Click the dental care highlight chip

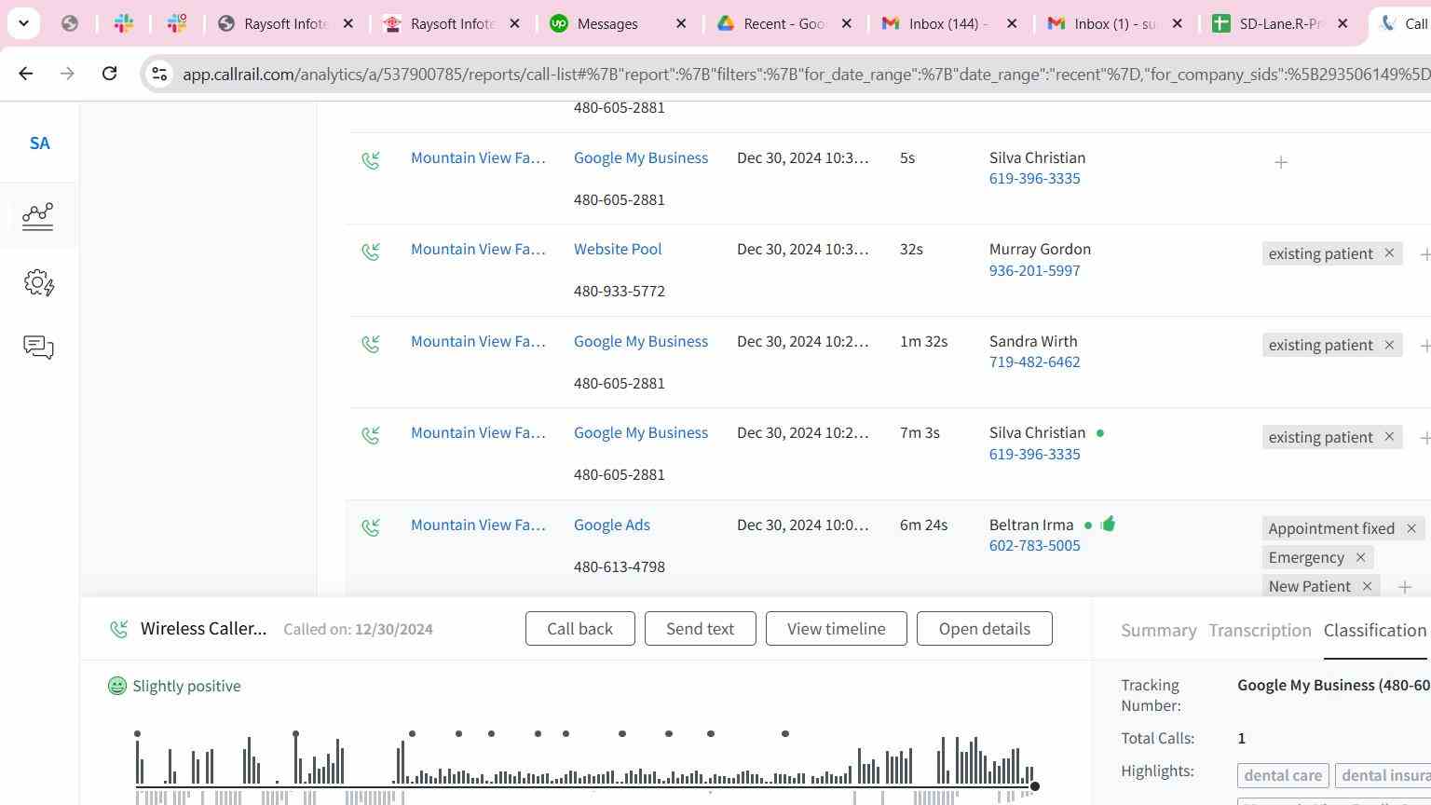pos(1283,775)
